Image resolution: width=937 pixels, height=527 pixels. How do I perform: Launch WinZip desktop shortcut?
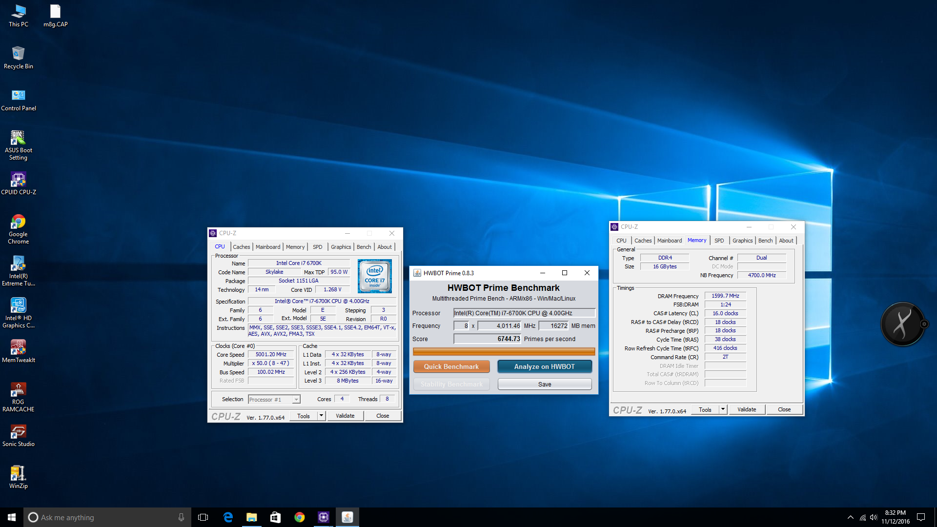click(x=19, y=477)
